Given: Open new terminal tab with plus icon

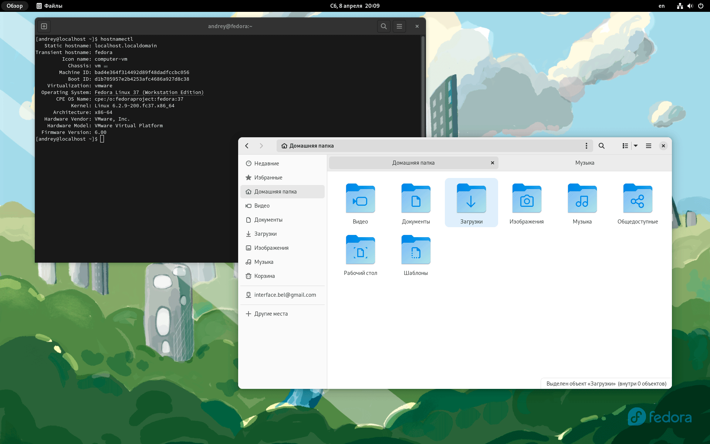Looking at the screenshot, I should click(44, 26).
